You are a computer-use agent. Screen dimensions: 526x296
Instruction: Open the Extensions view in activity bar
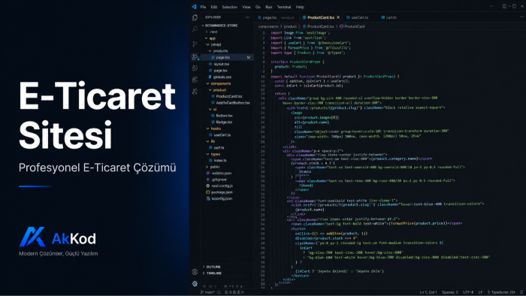point(195,80)
